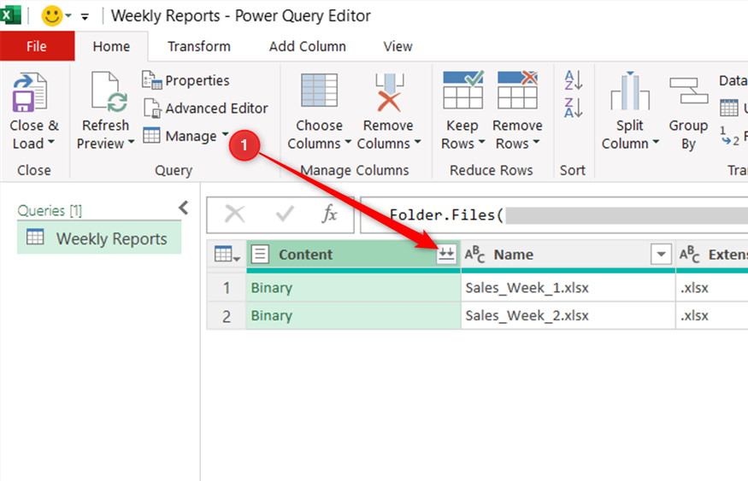Switch to the View tab
This screenshot has width=748, height=481.
398,46
